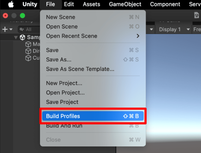
Task: Click the search icon in Hierarchy search field
Action: [22, 30]
